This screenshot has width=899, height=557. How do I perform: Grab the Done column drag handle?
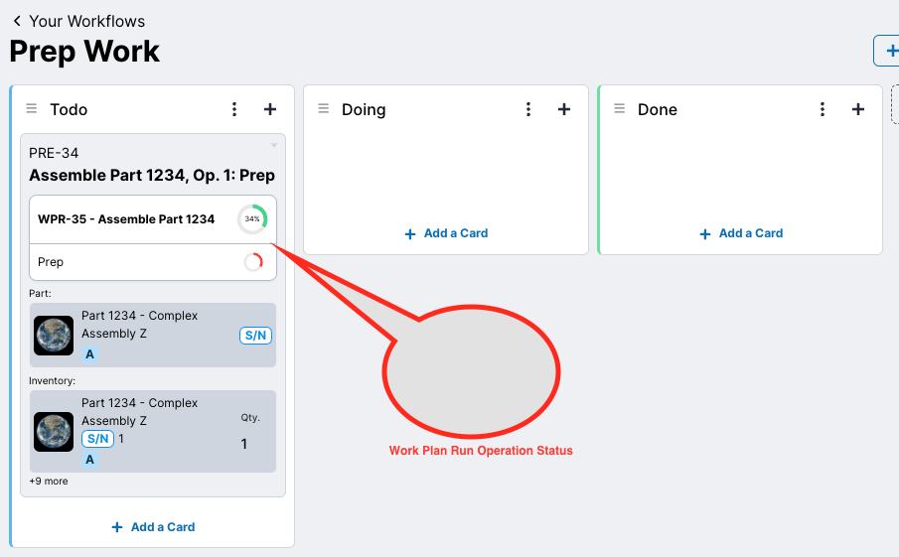pyautogui.click(x=619, y=109)
